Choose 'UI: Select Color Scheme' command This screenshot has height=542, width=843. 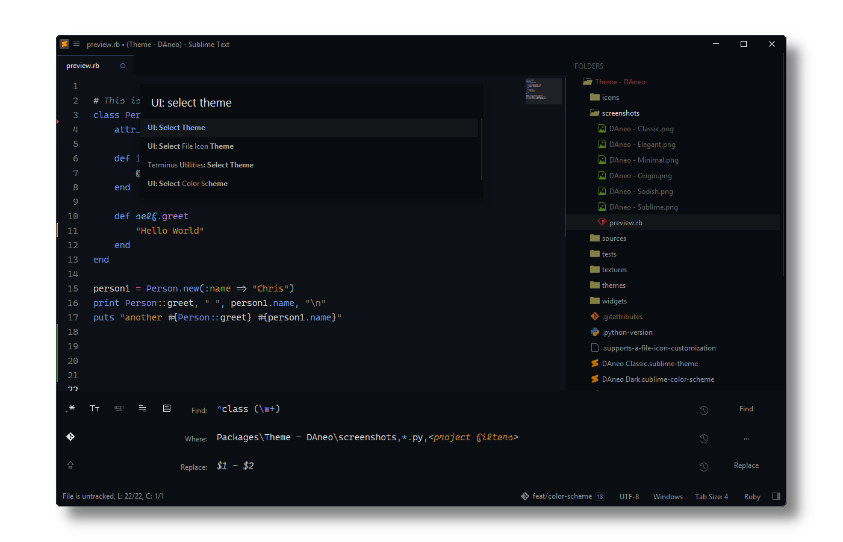pos(310,184)
